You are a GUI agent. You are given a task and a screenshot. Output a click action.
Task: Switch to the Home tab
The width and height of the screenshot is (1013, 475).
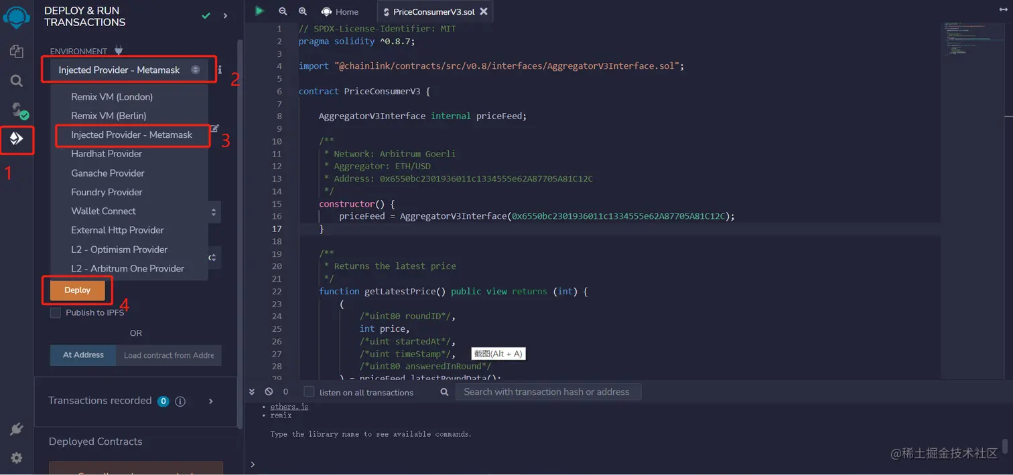click(340, 11)
